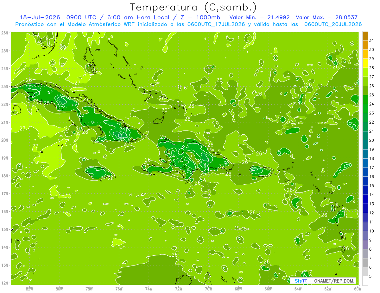The height and width of the screenshot is (293, 380).
Task: Click the color bar value label 31
Action: tap(371, 40)
